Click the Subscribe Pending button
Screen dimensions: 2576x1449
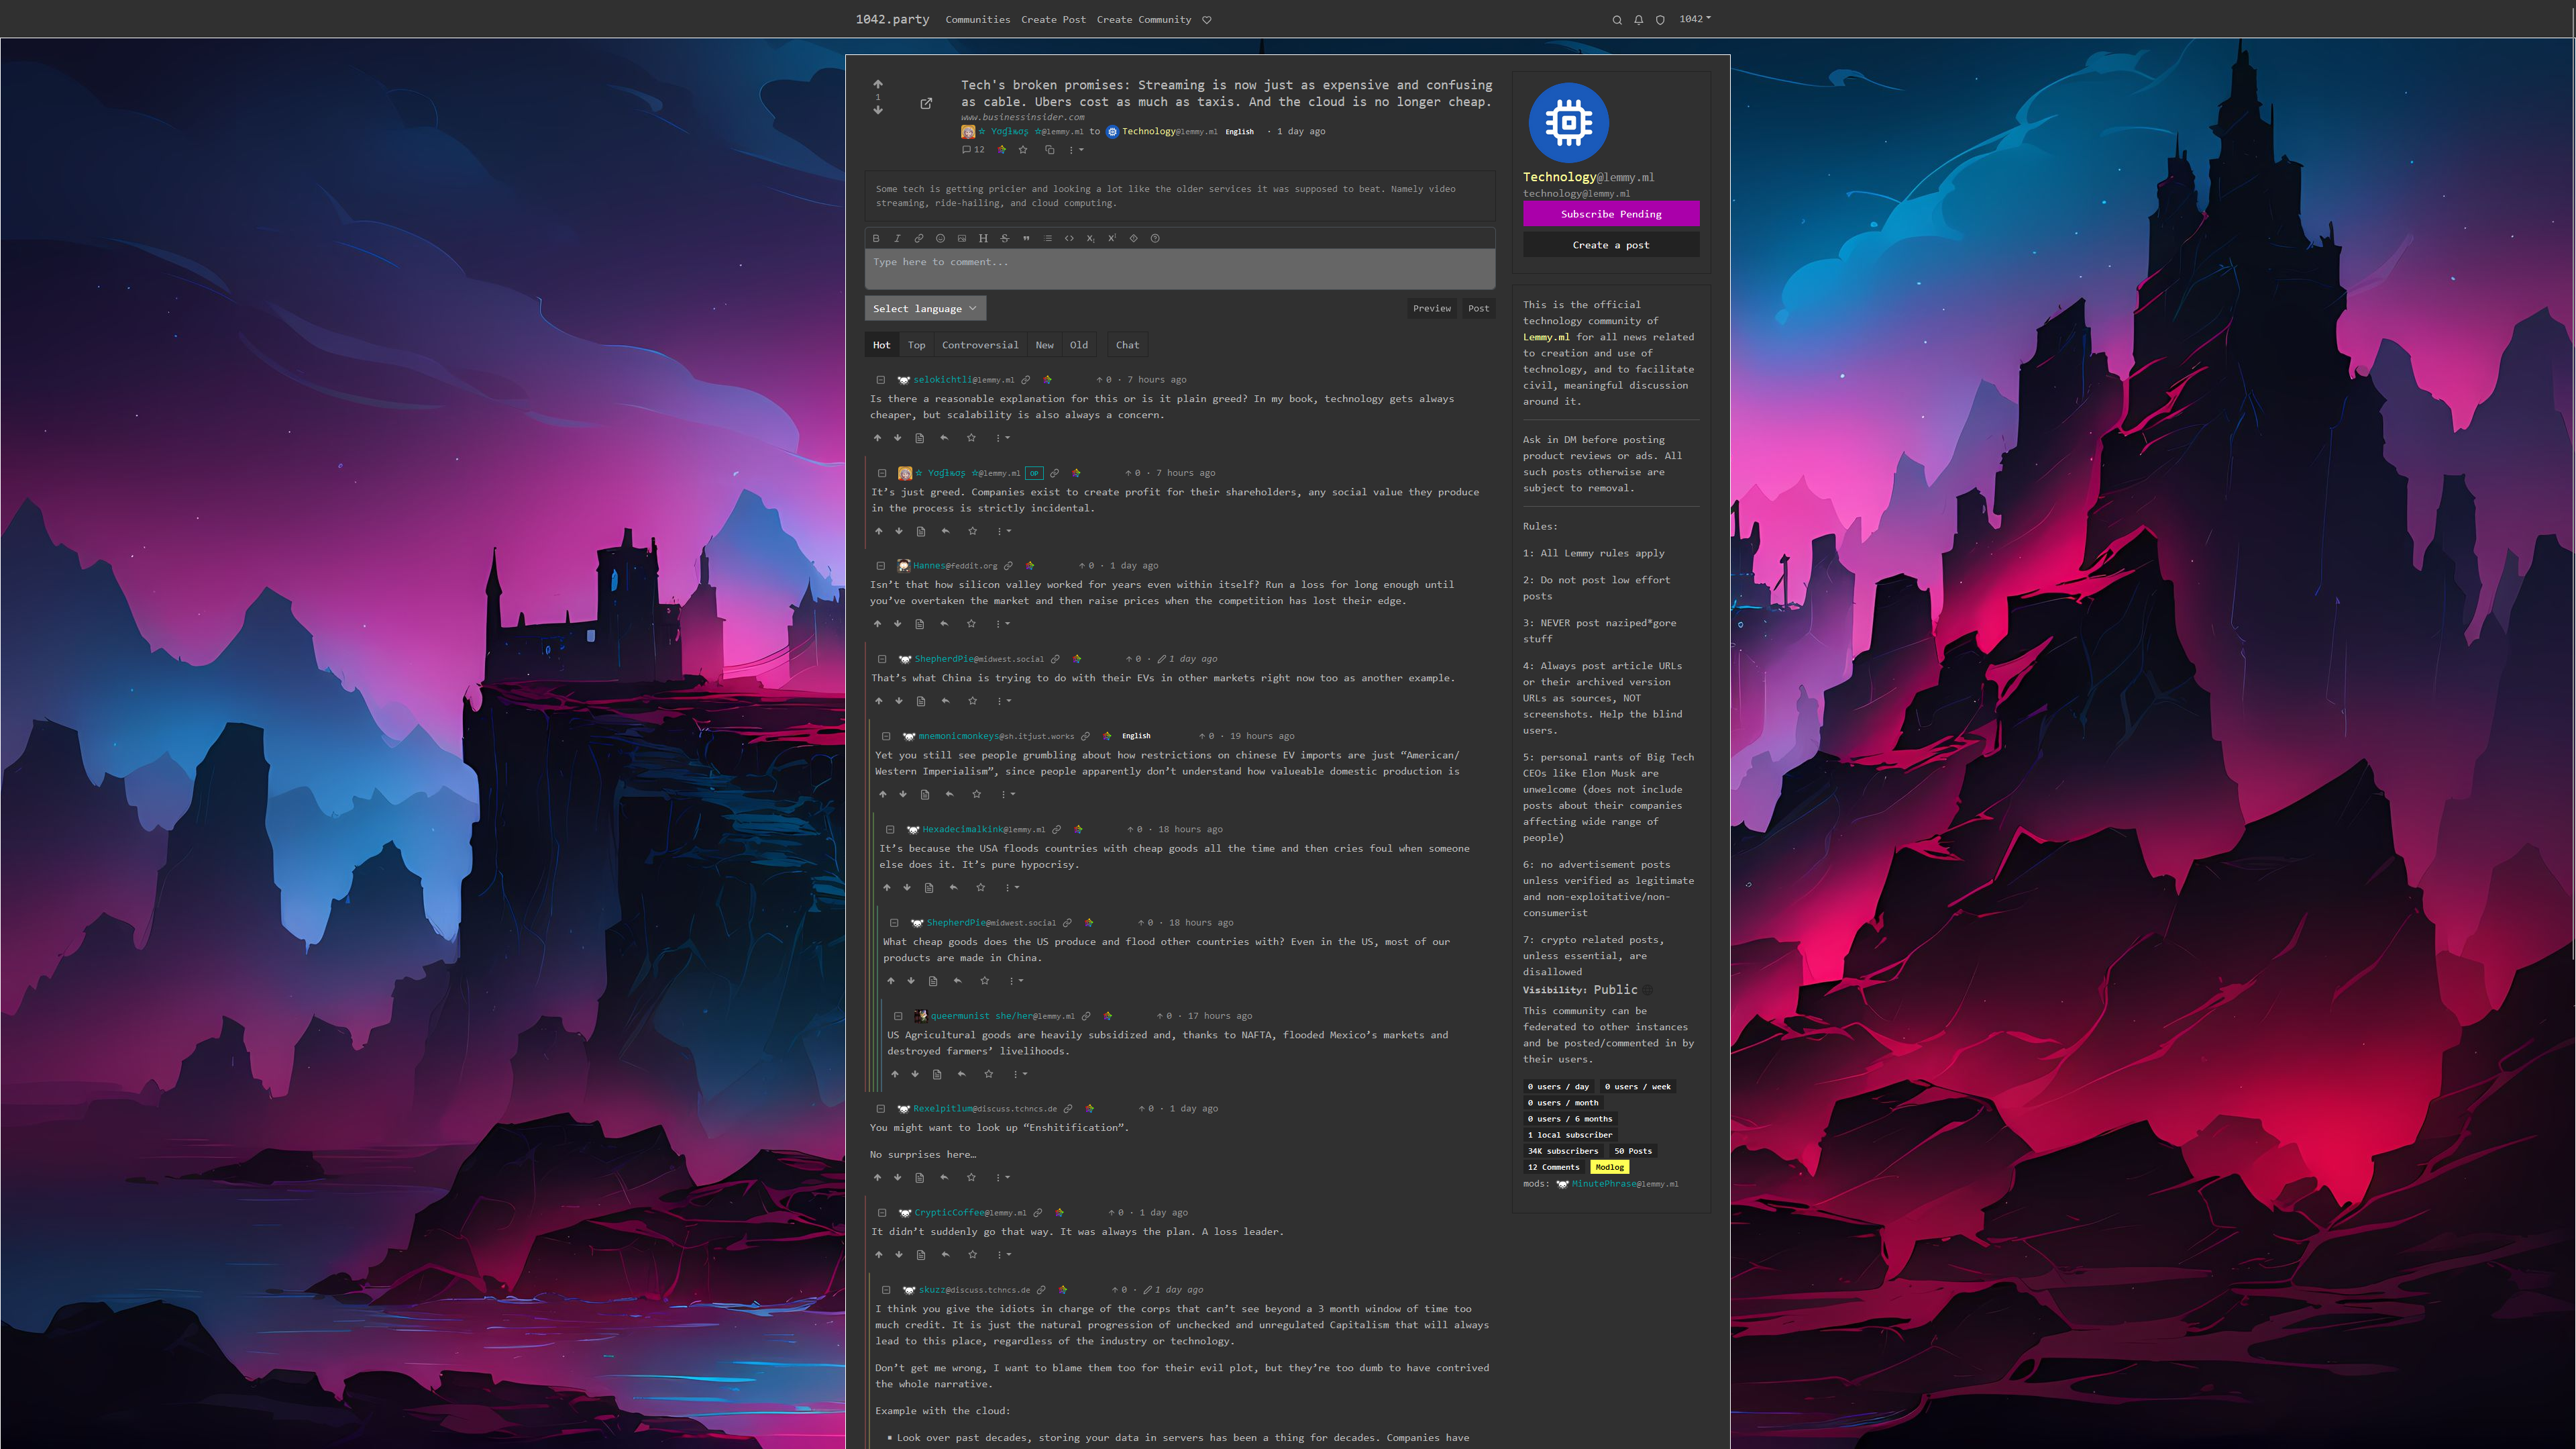pos(1611,214)
